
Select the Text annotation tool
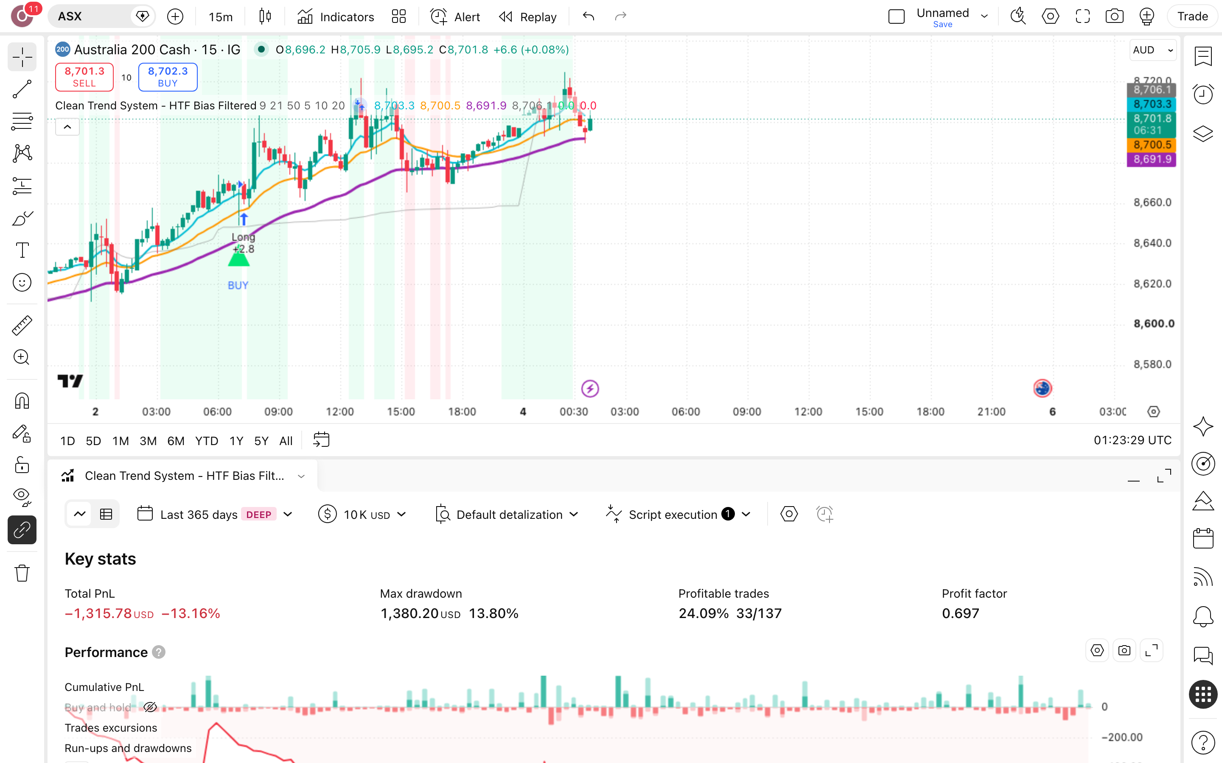(x=22, y=250)
